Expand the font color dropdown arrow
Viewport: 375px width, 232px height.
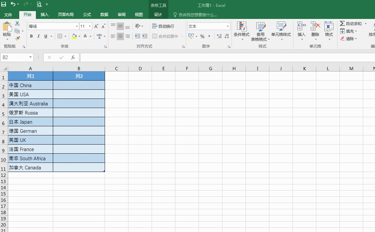click(90, 37)
